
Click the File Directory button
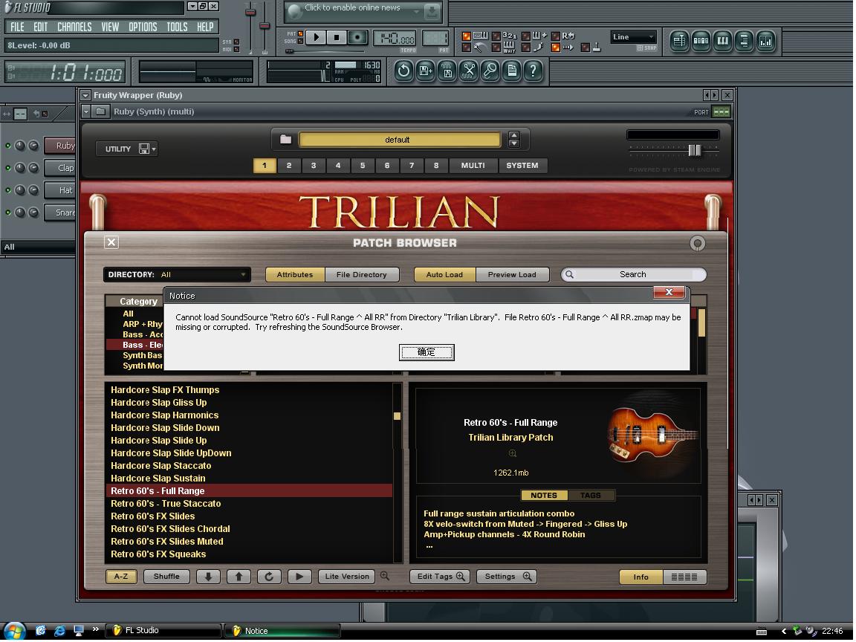361,275
